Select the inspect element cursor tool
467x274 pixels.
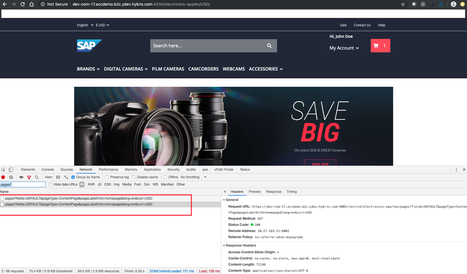(3, 169)
